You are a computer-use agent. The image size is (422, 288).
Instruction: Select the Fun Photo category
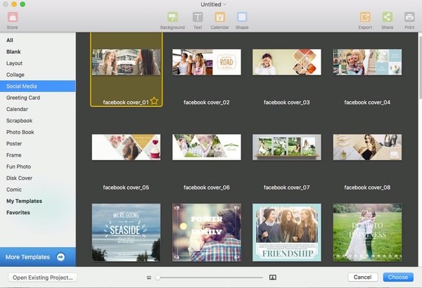(38, 166)
